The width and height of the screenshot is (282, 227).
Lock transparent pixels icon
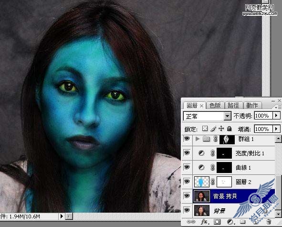click(x=205, y=129)
